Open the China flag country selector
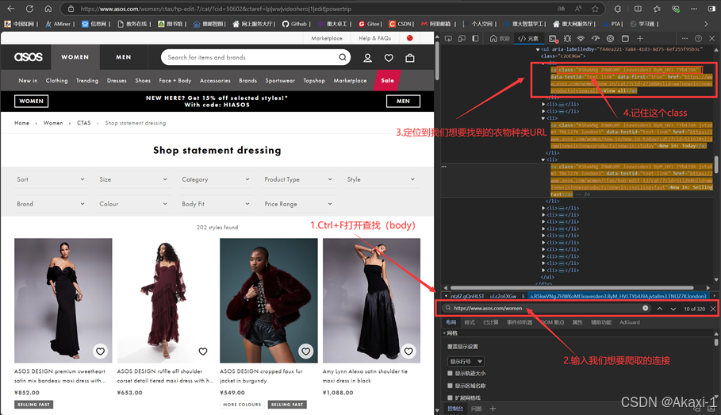 pyautogui.click(x=410, y=38)
